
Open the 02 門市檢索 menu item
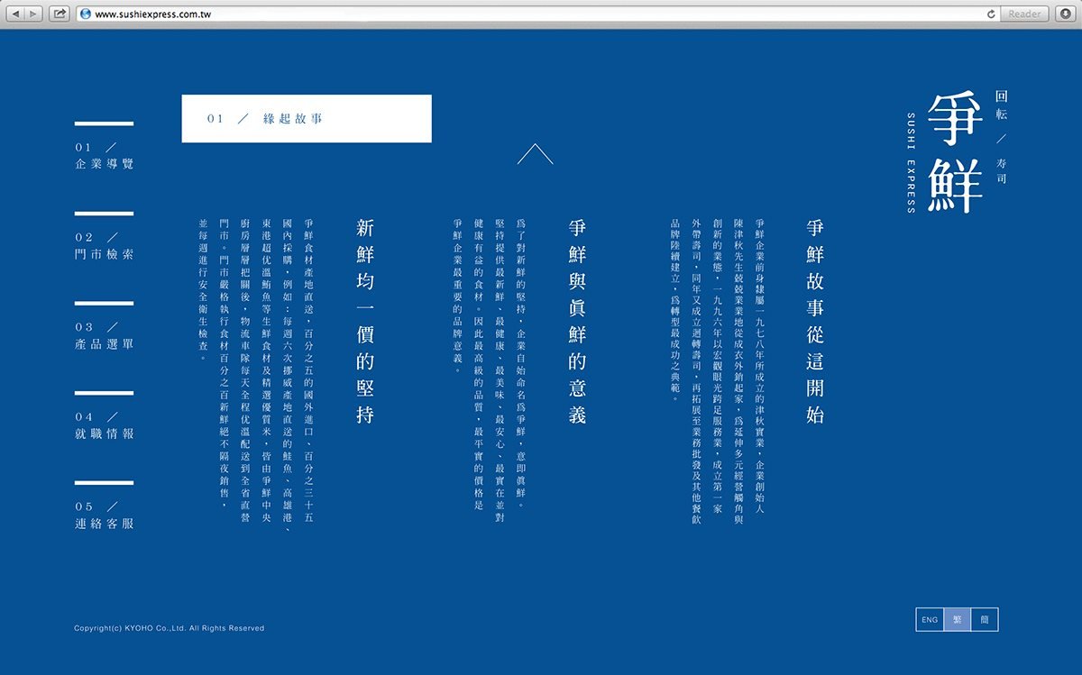point(104,245)
